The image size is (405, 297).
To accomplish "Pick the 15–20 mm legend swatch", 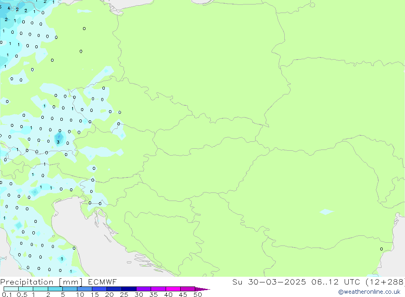I will [100, 289].
